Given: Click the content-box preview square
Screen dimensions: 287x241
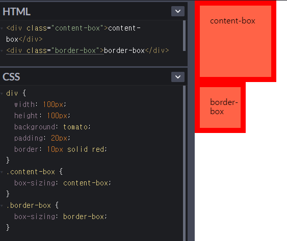Looking at the screenshot, I should [236, 41].
